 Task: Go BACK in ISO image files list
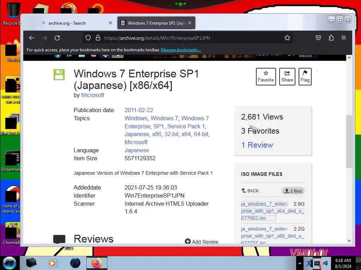point(250,191)
